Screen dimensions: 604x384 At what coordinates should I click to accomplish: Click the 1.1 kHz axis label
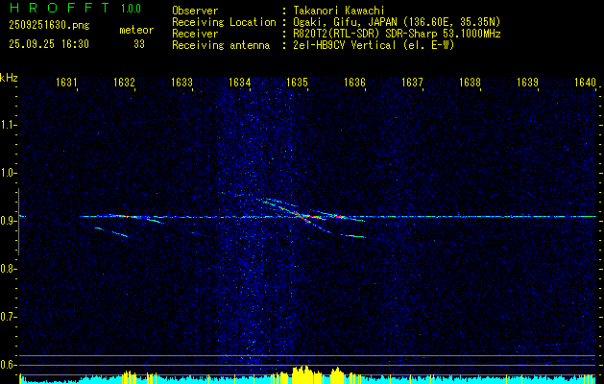7,125
